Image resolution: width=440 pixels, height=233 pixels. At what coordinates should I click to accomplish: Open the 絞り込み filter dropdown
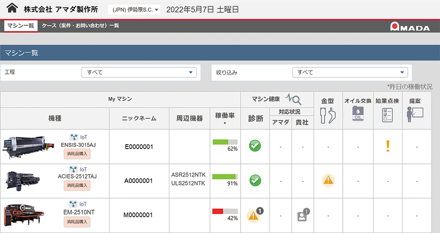[x=350, y=73]
